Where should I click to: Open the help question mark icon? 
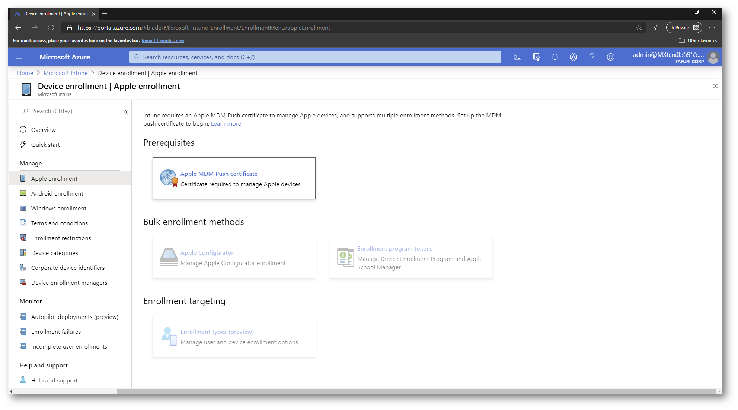pyautogui.click(x=592, y=57)
